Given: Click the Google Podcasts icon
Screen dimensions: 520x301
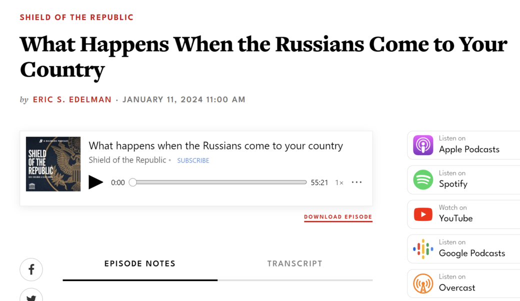Looking at the screenshot, I should click(x=423, y=248).
